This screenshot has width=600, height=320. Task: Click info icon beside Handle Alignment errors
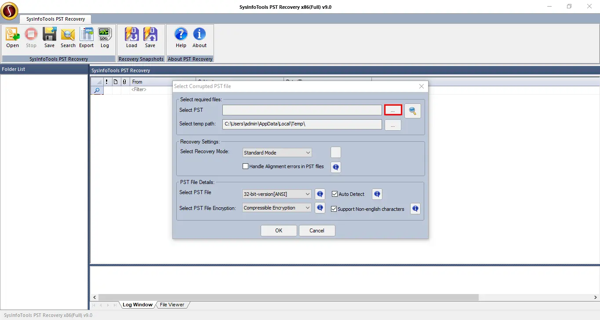[x=336, y=167]
